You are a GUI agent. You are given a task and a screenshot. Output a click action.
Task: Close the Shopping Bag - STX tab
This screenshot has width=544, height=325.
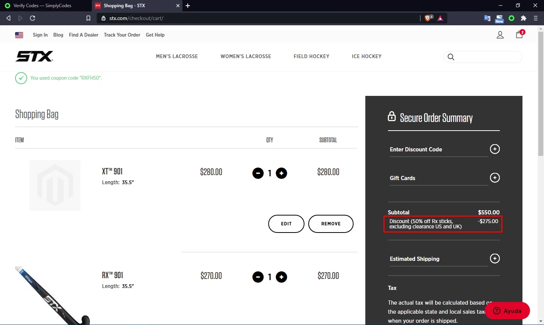(x=178, y=6)
